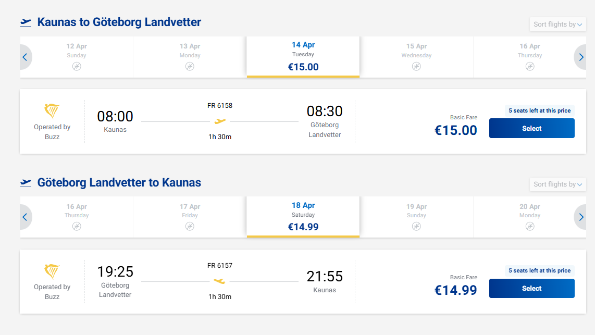Click yellow plane icon on FR 6158 route

click(220, 121)
